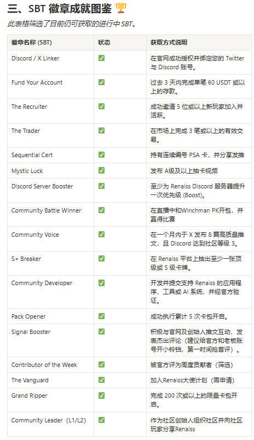
Task: Select the 'Sequential Cert' badge name
Action: [32, 155]
